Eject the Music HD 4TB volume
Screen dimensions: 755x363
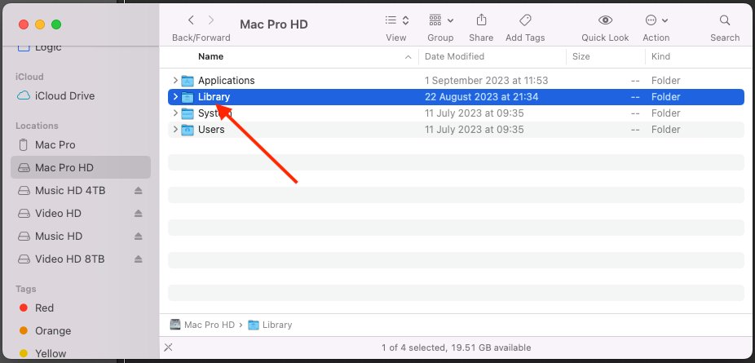pyautogui.click(x=138, y=191)
